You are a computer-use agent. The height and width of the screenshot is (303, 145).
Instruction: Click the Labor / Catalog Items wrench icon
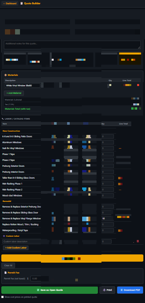click(x=3, y=119)
